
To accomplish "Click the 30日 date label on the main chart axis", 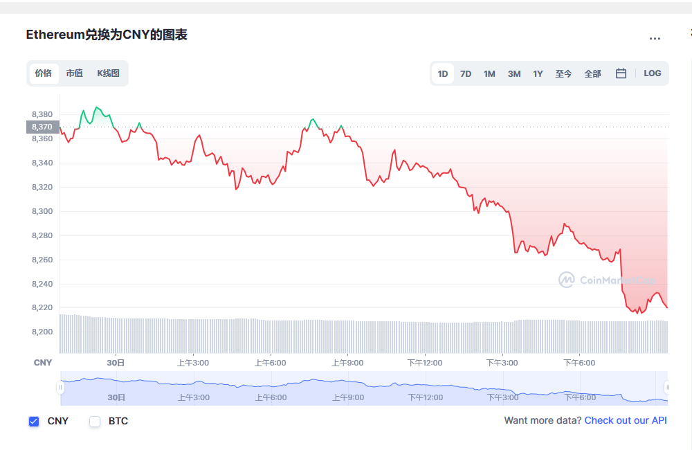I will [x=116, y=363].
